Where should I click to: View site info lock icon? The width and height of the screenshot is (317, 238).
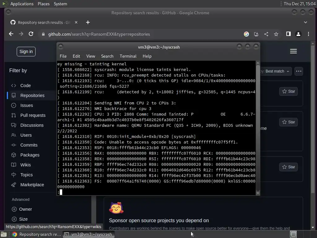pos(43,34)
